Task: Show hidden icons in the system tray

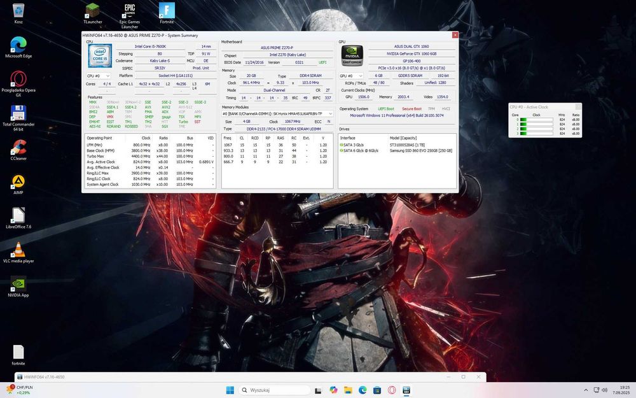Action: [585, 390]
